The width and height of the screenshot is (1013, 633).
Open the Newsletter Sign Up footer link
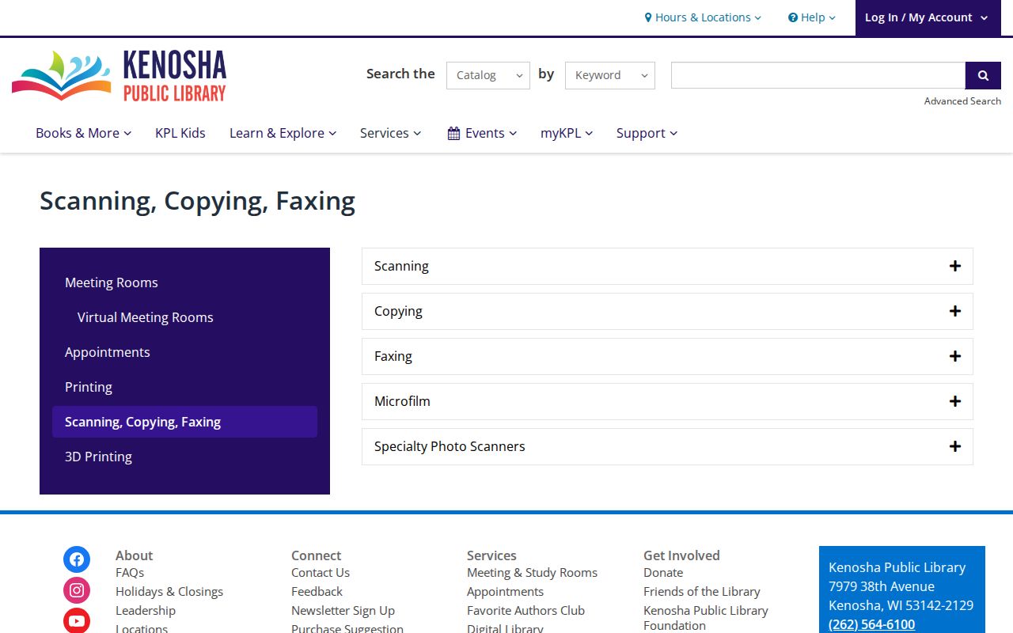[x=343, y=610]
